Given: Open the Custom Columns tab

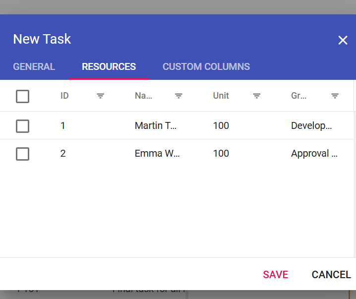Looking at the screenshot, I should tap(206, 67).
